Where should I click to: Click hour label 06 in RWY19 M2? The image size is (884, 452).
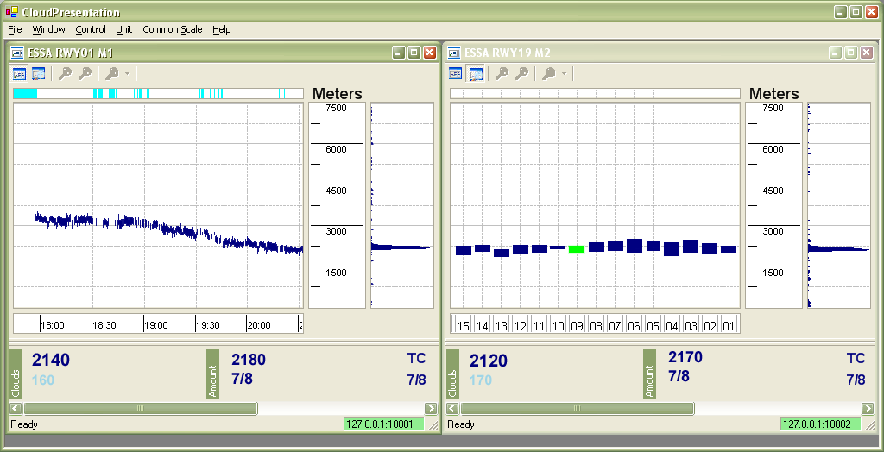[x=635, y=326]
